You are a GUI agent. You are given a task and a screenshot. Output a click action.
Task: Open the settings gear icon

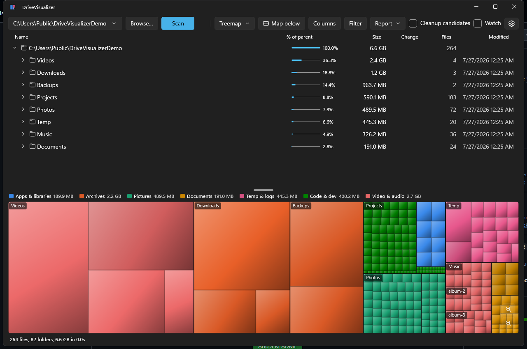click(x=512, y=23)
